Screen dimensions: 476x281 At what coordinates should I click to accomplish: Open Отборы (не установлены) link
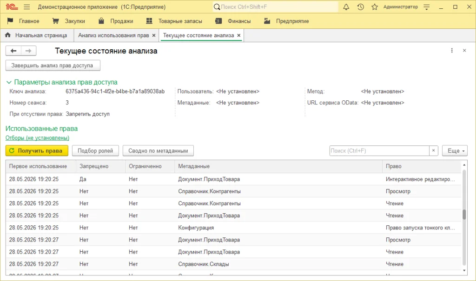37,138
